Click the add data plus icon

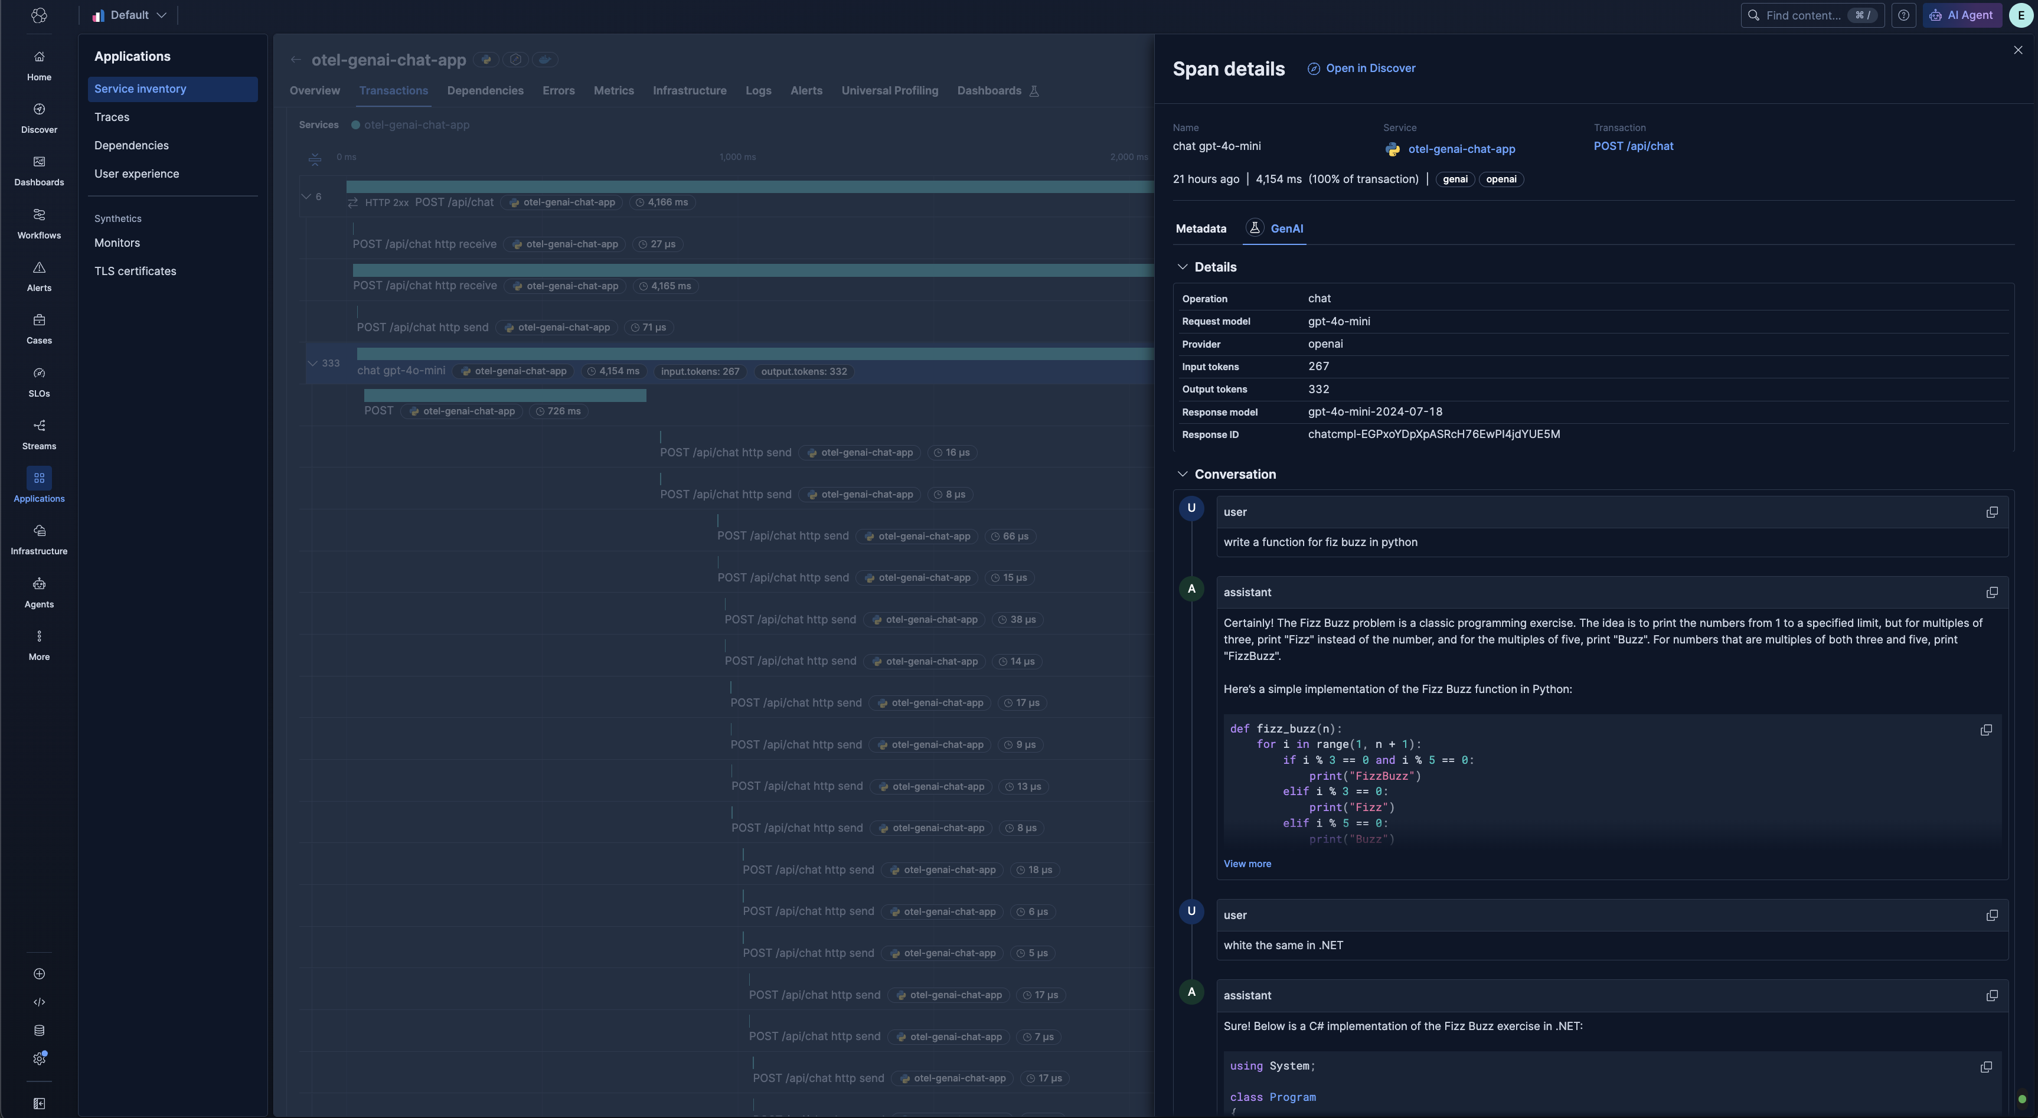(39, 974)
